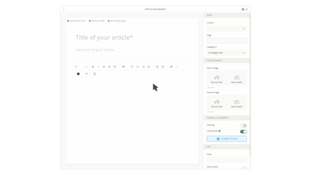311x175 pixels.
Task: Click the Comments help info icon
Action: coord(220,131)
